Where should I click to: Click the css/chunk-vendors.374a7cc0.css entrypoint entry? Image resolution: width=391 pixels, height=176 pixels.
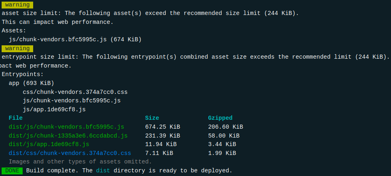[75, 92]
